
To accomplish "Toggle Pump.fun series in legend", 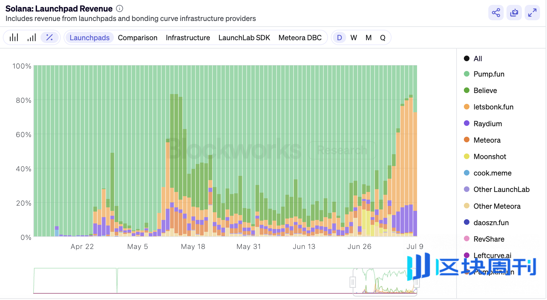I will [x=484, y=74].
